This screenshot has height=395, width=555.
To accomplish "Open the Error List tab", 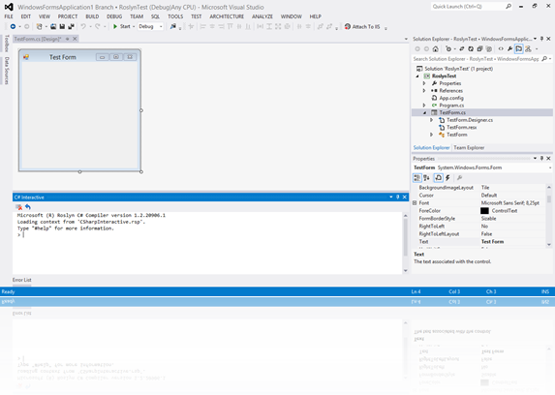I will click(22, 280).
